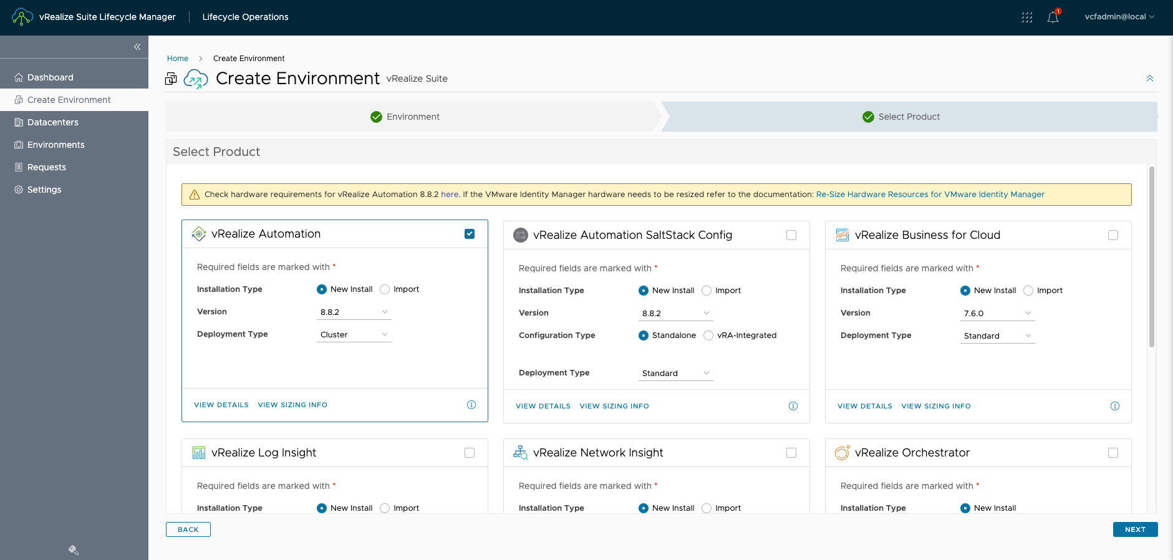This screenshot has width=1173, height=560.
Task: Select Import radio for Business for Cloud
Action: click(1028, 291)
